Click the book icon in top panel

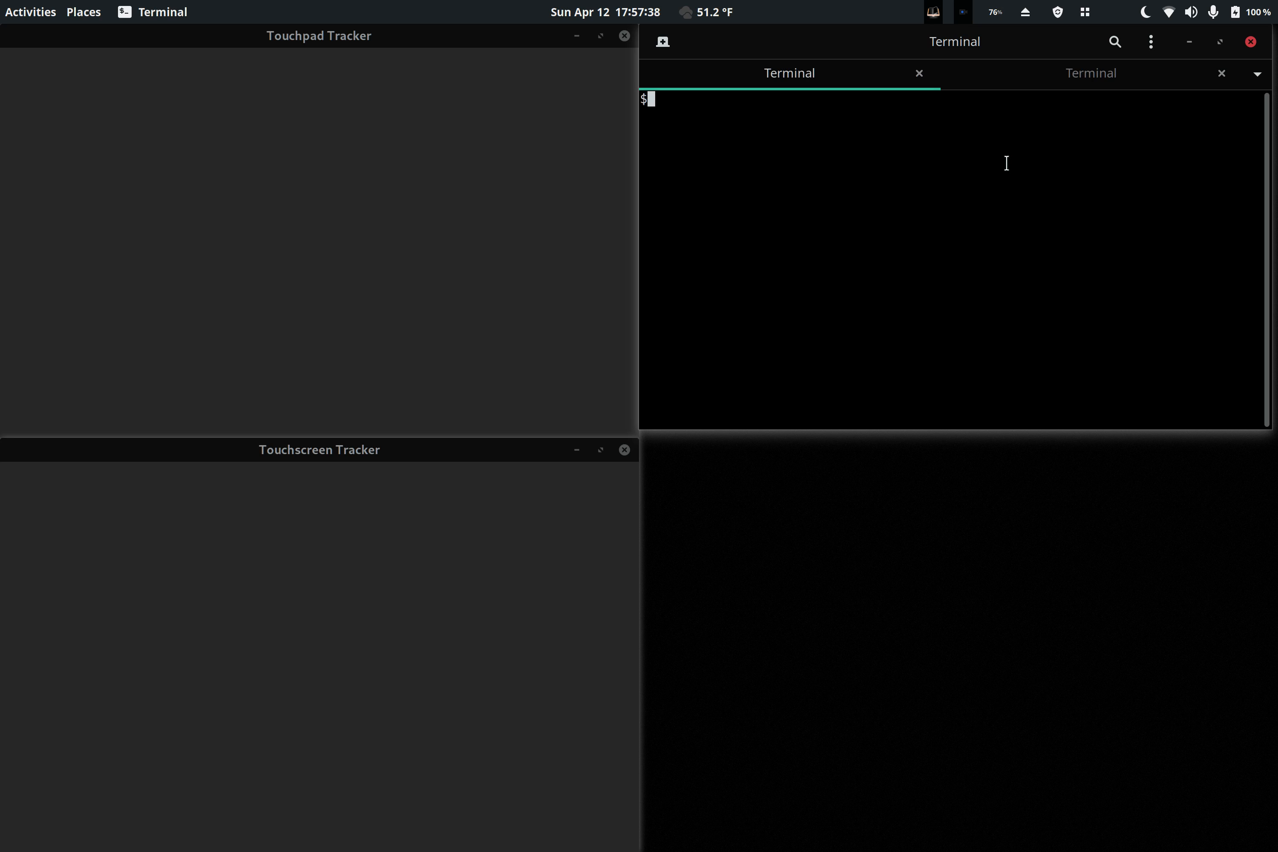pyautogui.click(x=933, y=12)
